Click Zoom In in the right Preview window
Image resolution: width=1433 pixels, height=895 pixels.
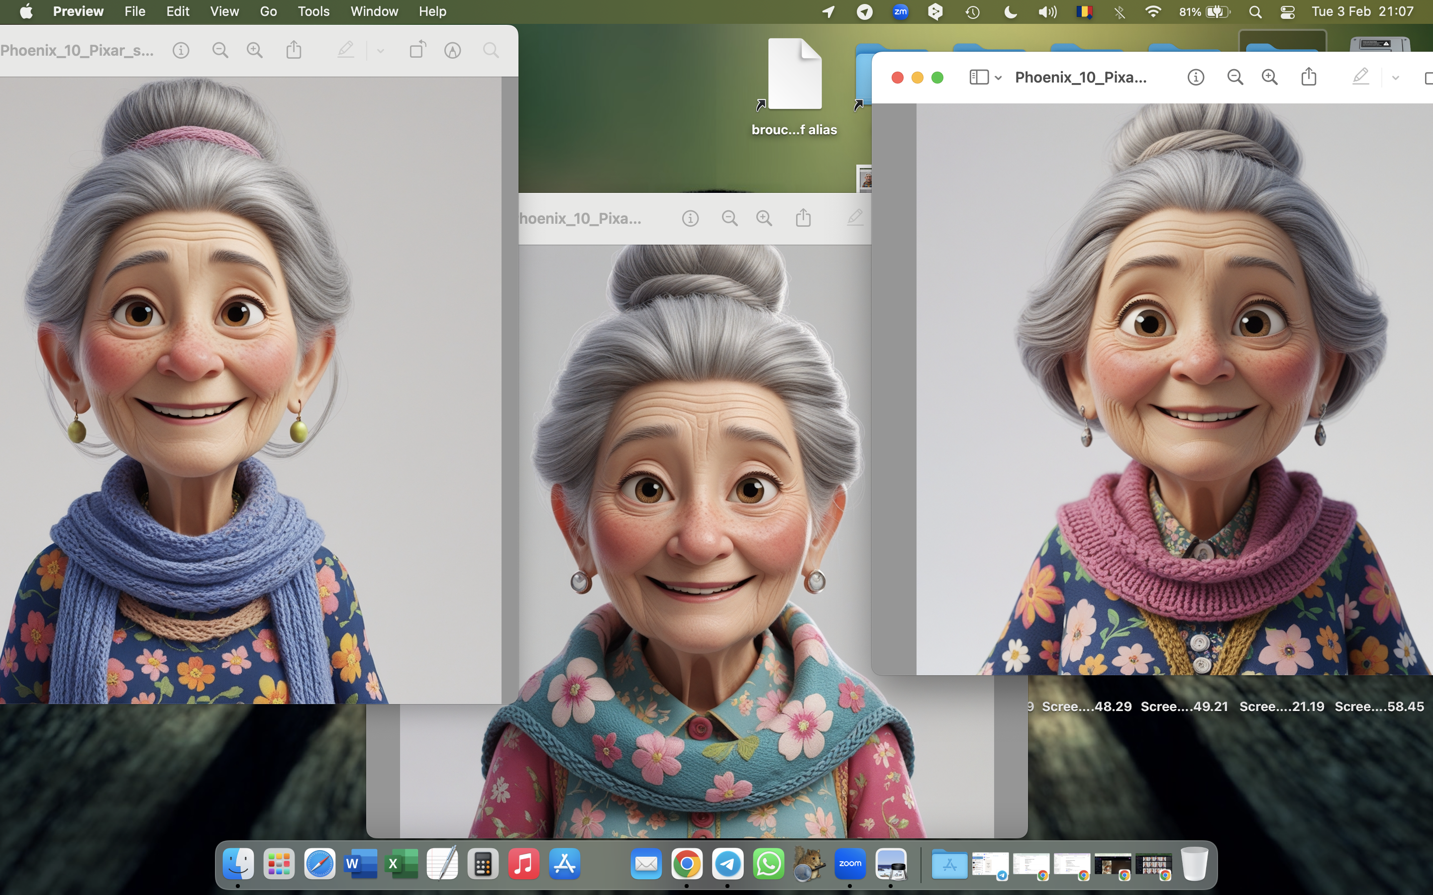click(x=1269, y=78)
